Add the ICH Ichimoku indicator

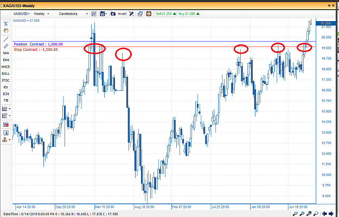(x=6, y=94)
